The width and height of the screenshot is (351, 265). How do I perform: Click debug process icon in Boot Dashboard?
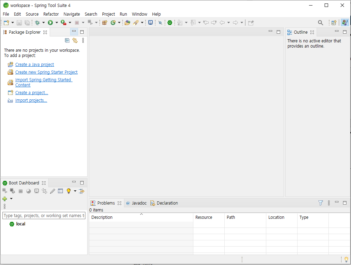point(12,191)
